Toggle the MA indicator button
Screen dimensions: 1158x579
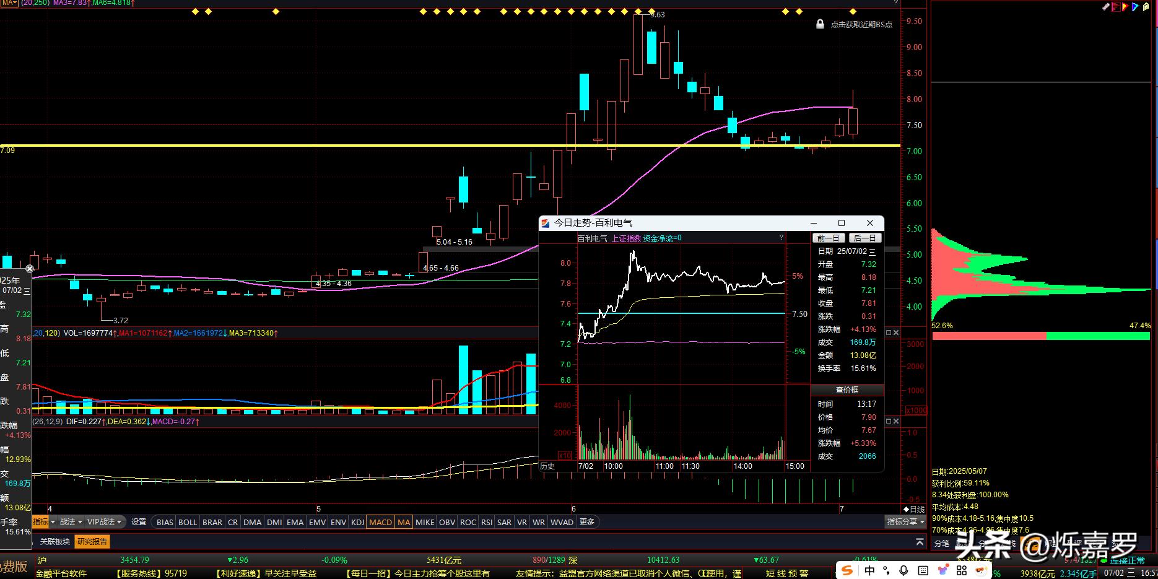404,522
